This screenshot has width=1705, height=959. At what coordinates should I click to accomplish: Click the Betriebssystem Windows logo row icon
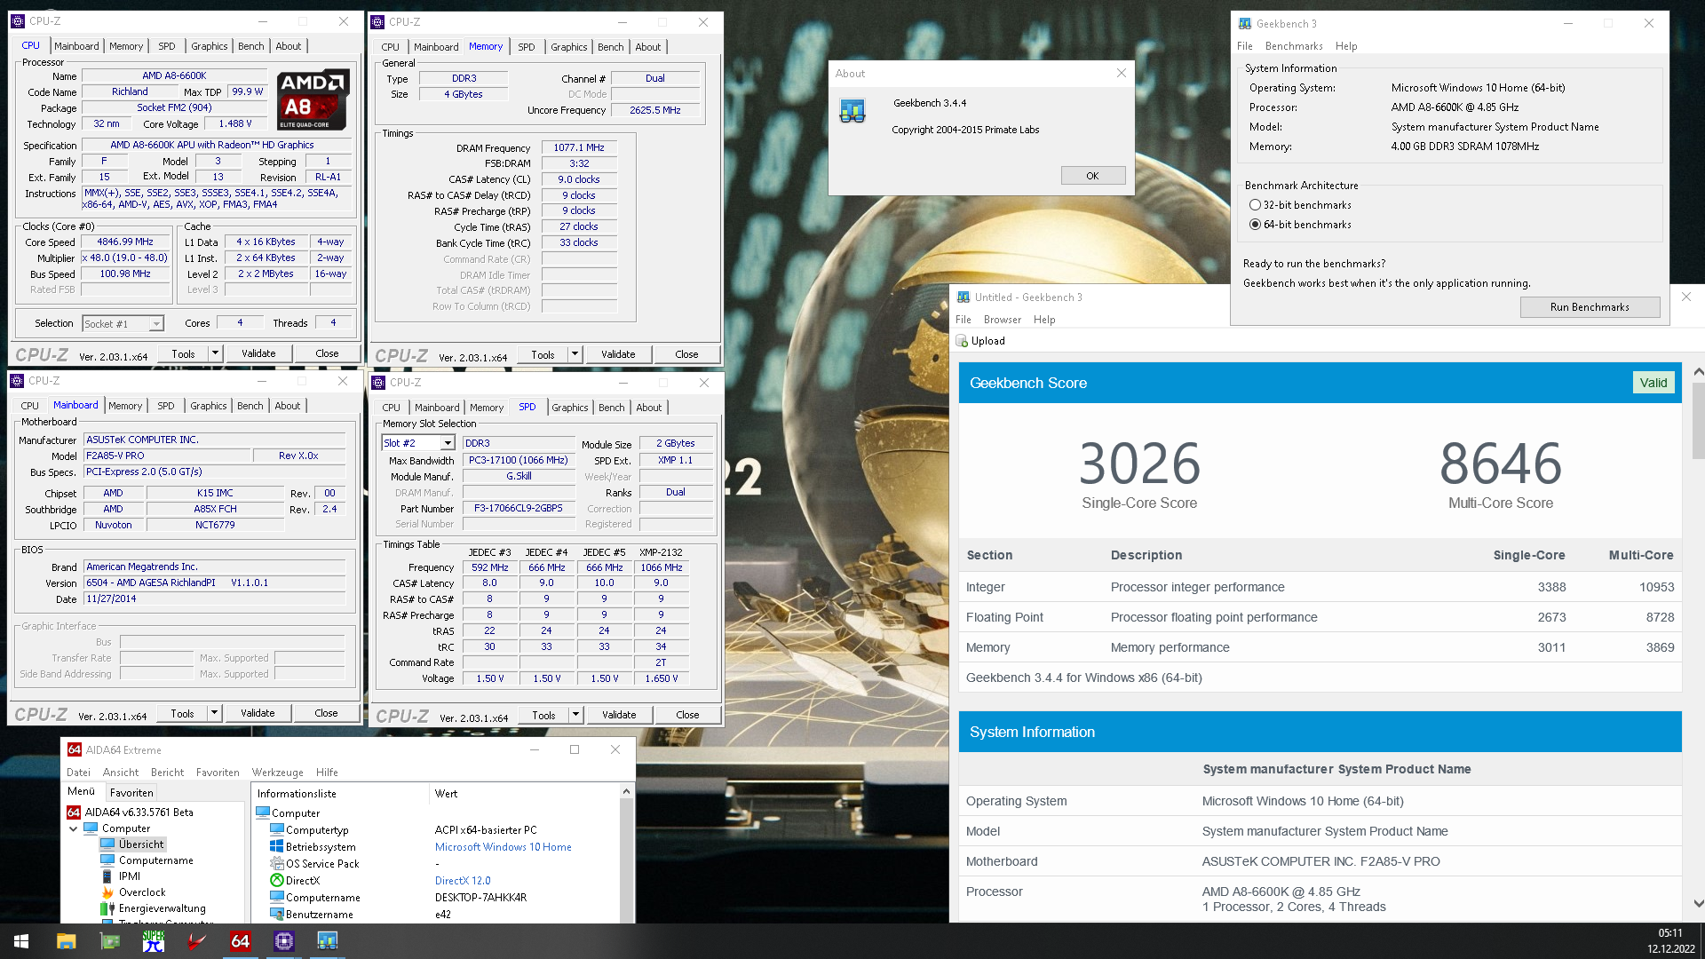[x=276, y=847]
